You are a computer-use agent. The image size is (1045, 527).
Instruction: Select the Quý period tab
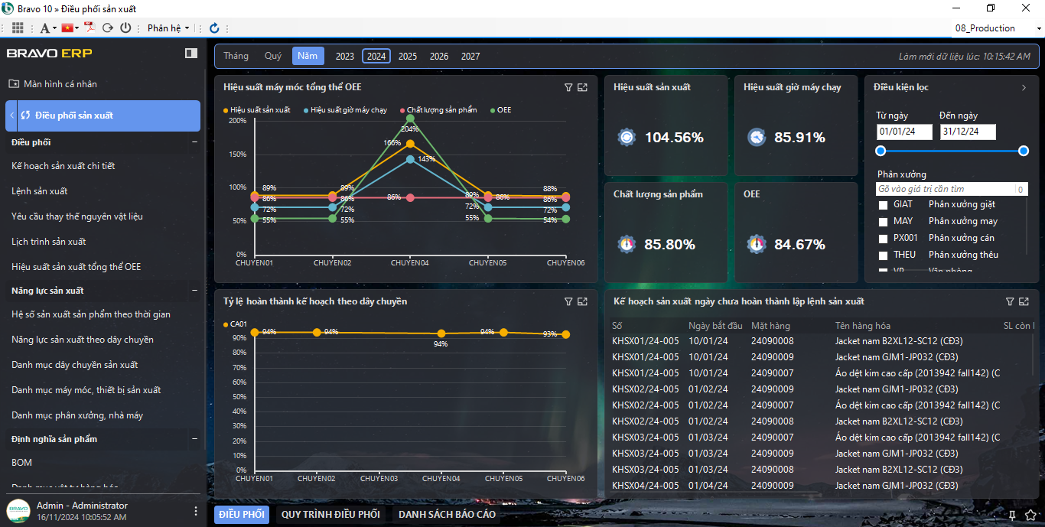pos(273,56)
